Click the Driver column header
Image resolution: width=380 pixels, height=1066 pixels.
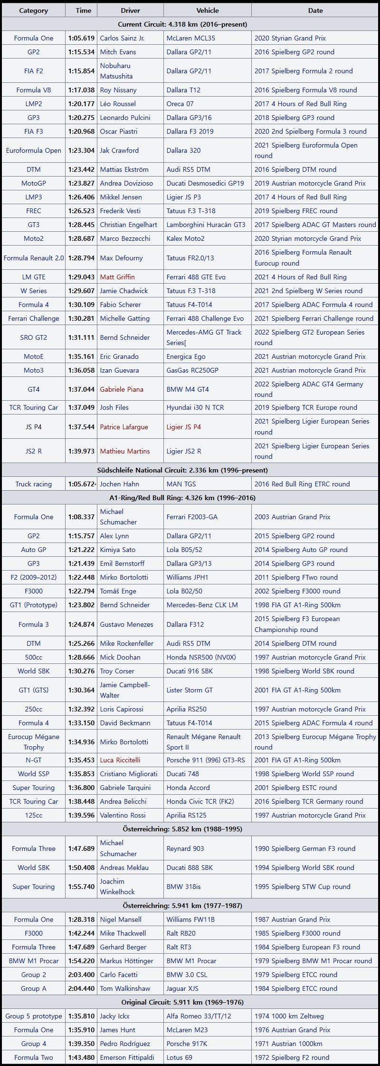click(130, 10)
